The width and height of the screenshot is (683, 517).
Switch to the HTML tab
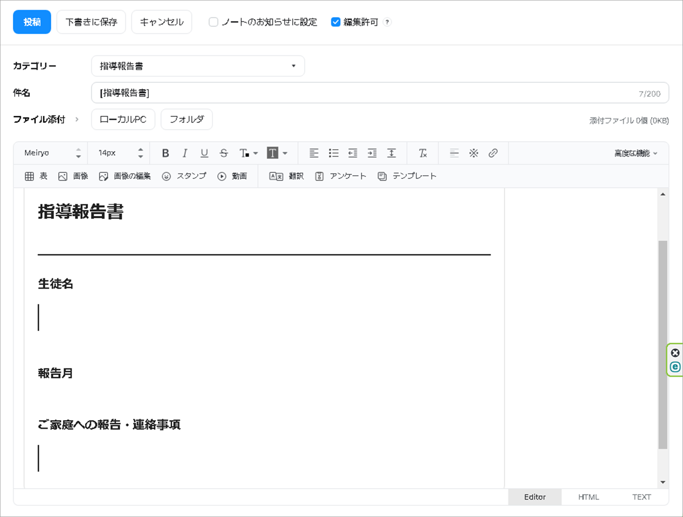point(588,497)
